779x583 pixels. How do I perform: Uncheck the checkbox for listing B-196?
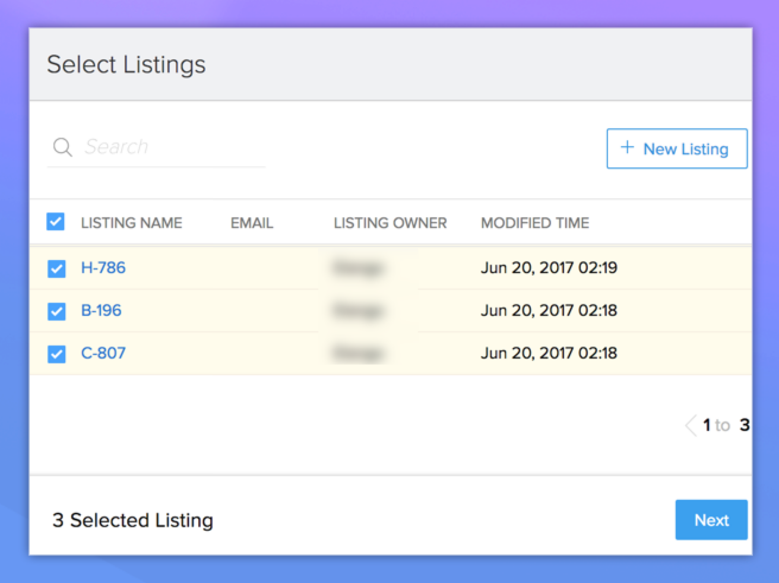point(56,311)
